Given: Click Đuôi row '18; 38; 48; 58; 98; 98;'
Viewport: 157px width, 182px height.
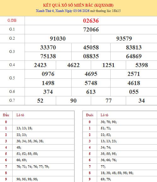Looking at the screenshot, I should tap(117, 173).
